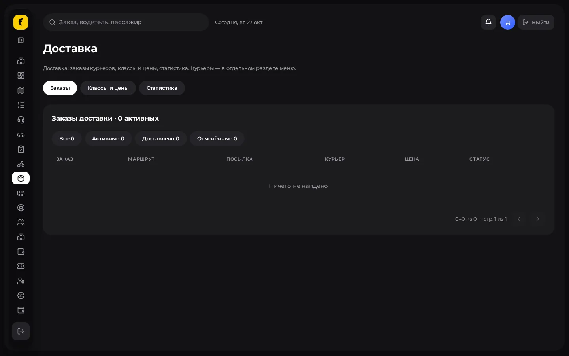The image size is (569, 356).
Task: Click the стр. 1 из 1 page indicator
Action: tap(495, 219)
